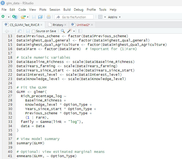Open the recent files dropdown arrow
The width and height of the screenshot is (182, 159).
28,17
